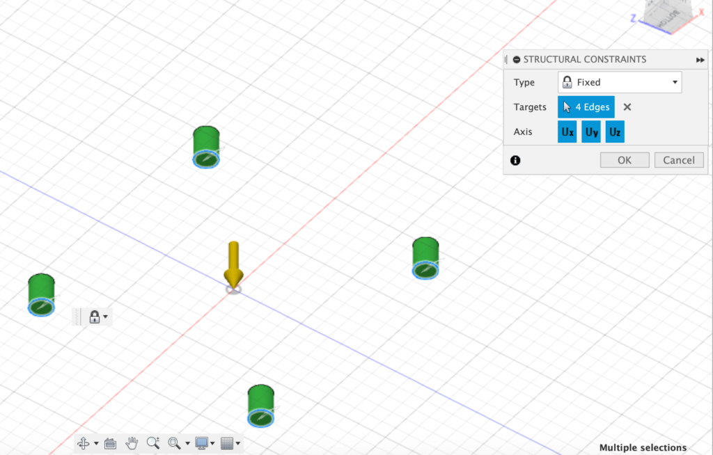Toggle the Uy axis constraint
The width and height of the screenshot is (713, 455).
(x=591, y=131)
